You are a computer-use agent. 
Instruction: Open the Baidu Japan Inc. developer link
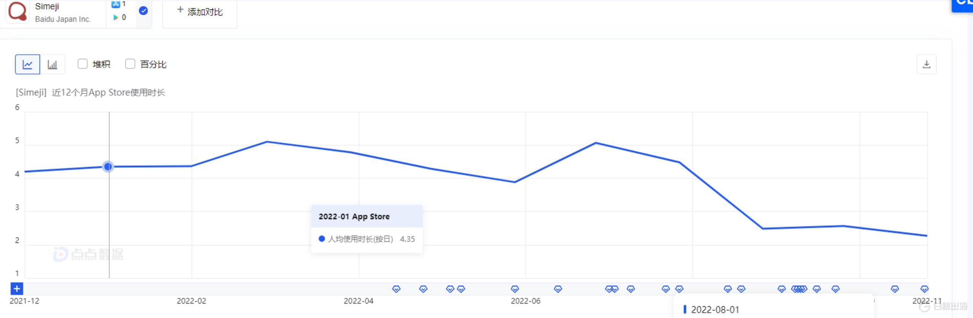click(x=63, y=19)
